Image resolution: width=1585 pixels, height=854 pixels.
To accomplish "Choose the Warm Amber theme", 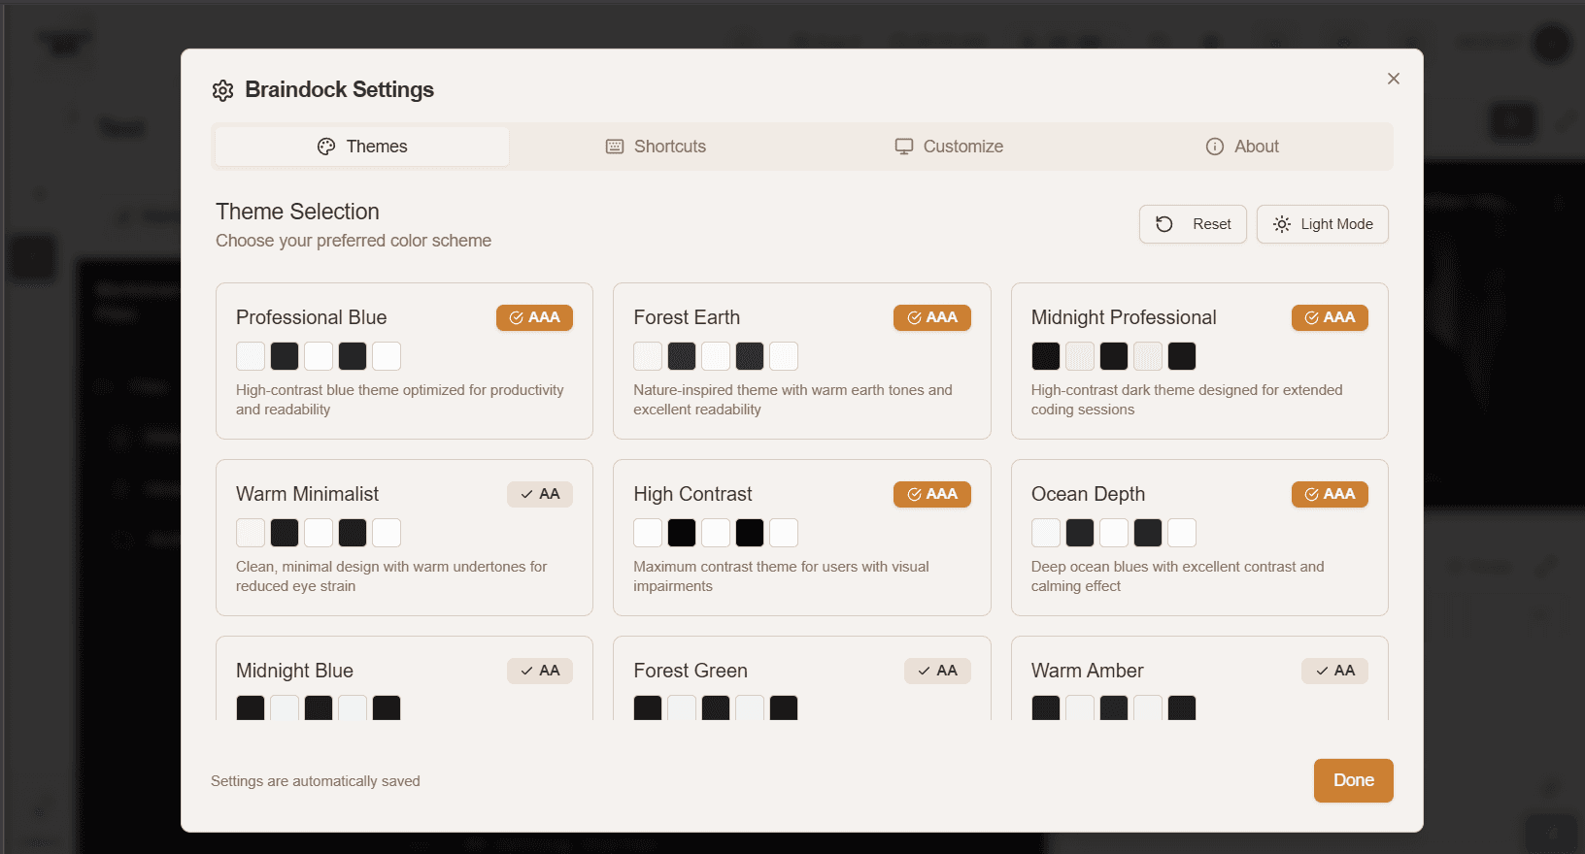I will click(x=1199, y=678).
